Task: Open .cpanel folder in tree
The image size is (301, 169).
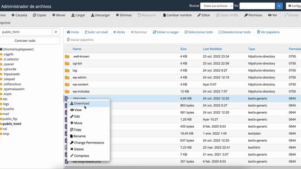Action: pos(8,64)
